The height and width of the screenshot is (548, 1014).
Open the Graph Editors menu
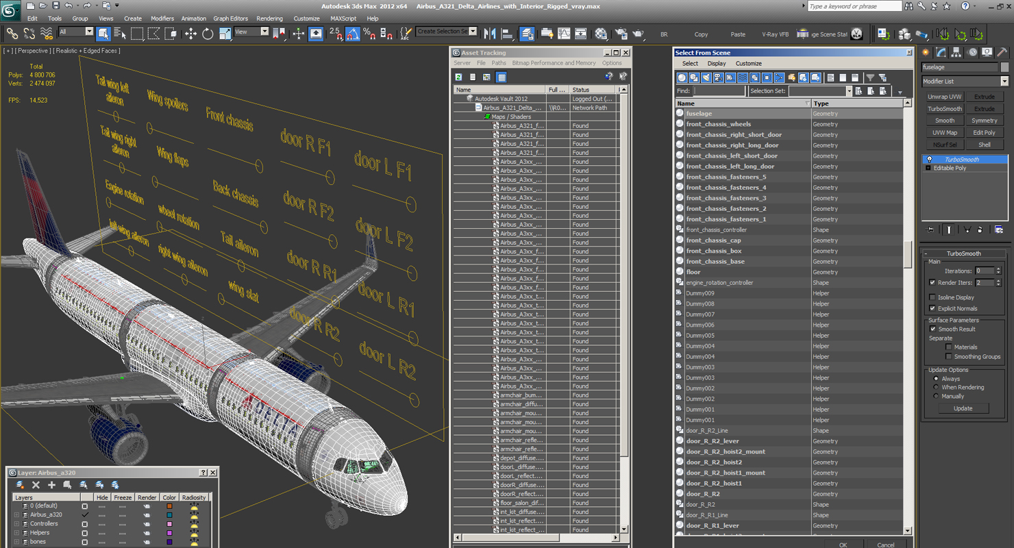[230, 18]
